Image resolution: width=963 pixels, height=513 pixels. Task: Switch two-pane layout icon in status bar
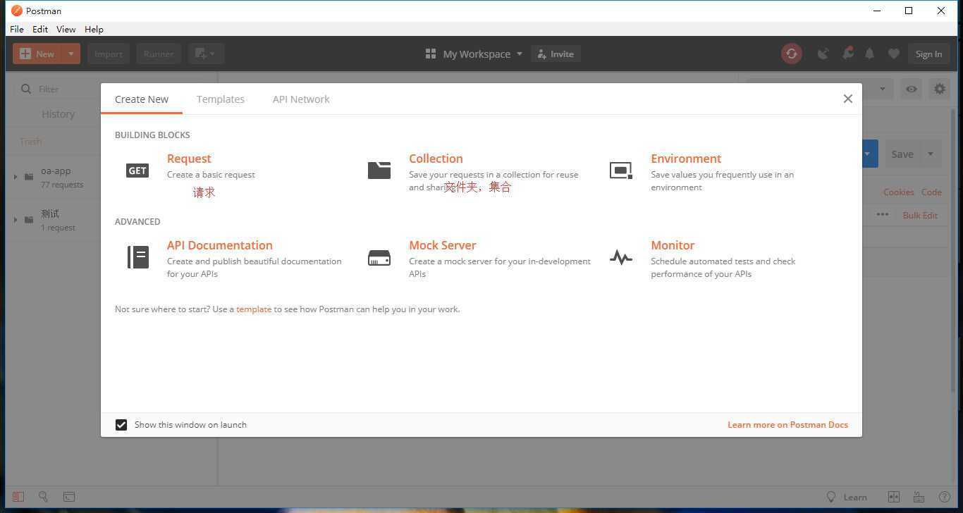tap(894, 497)
